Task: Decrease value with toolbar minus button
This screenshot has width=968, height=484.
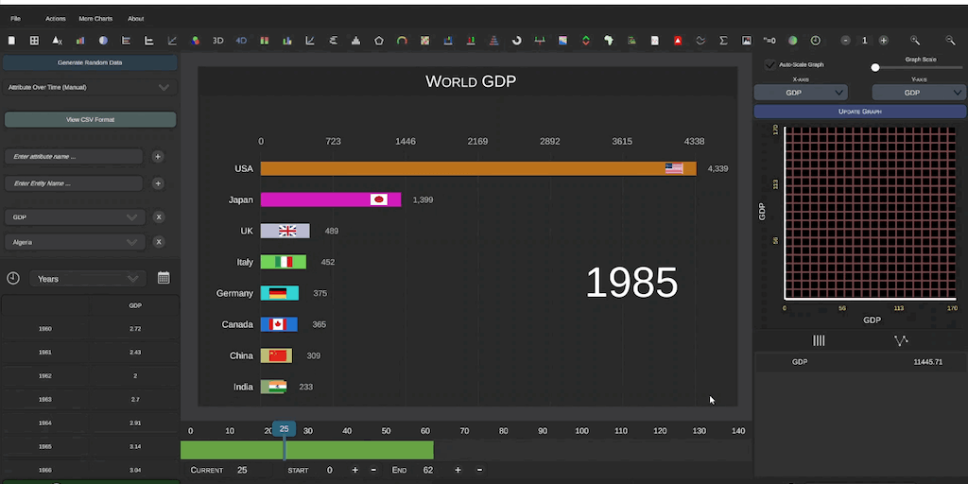Action: point(845,41)
